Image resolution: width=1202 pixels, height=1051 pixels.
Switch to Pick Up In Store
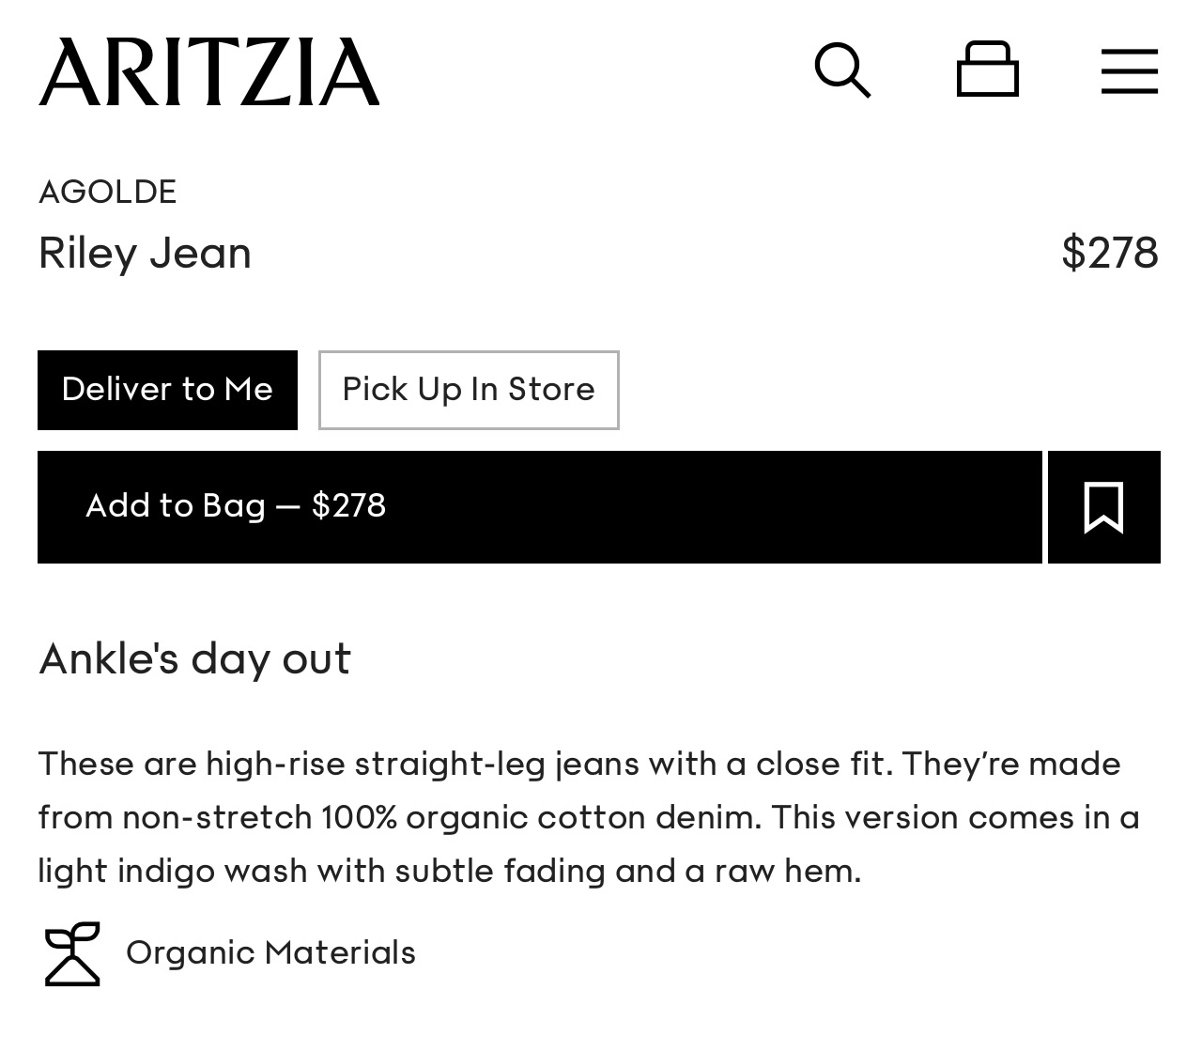coord(469,390)
